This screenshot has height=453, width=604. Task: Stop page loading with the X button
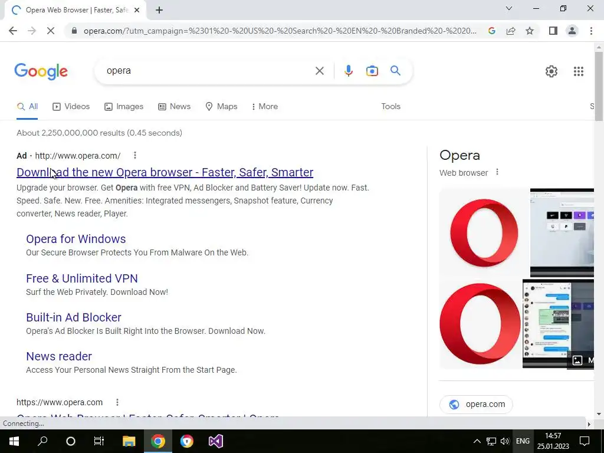51,31
